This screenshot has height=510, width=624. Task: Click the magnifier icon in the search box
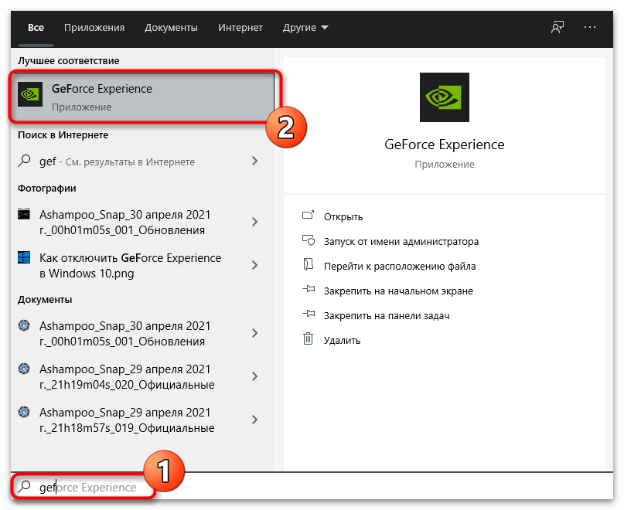pos(25,487)
